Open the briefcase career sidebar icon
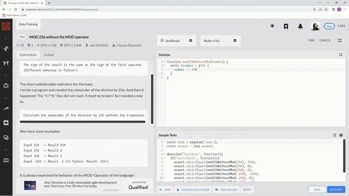The image size is (349, 196). [x=6, y=86]
